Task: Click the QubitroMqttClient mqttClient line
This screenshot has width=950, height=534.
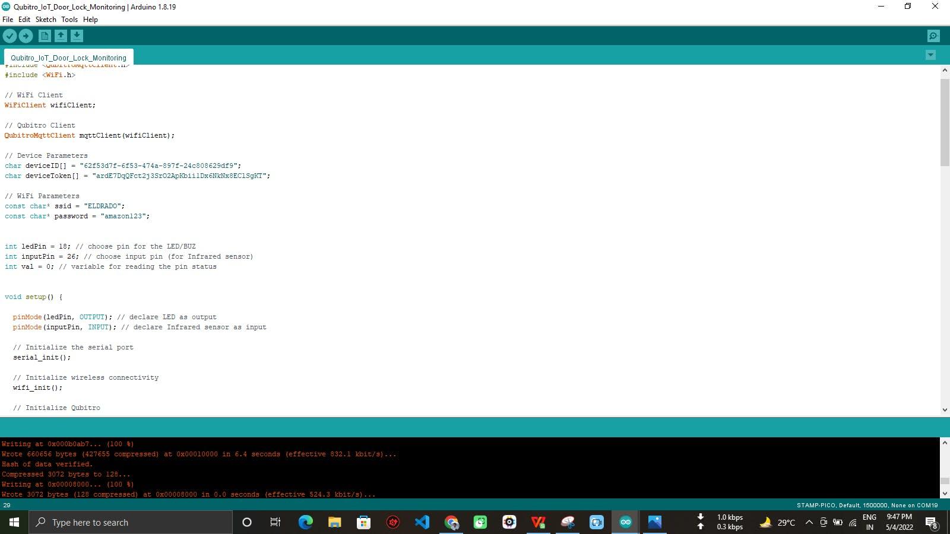Action: coord(90,135)
